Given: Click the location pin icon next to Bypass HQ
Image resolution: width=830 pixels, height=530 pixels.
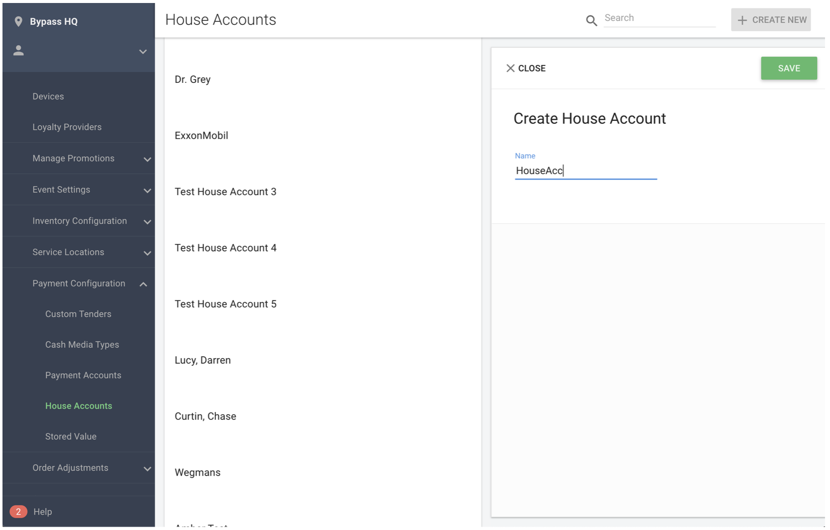Looking at the screenshot, I should (19, 21).
